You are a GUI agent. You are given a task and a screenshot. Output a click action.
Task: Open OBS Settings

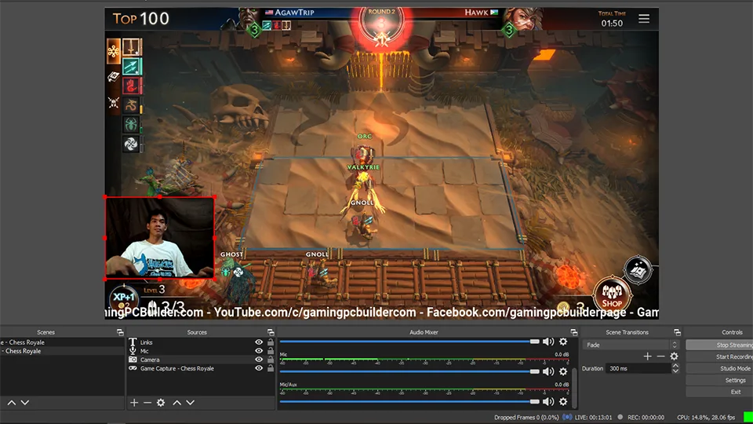(x=719, y=380)
